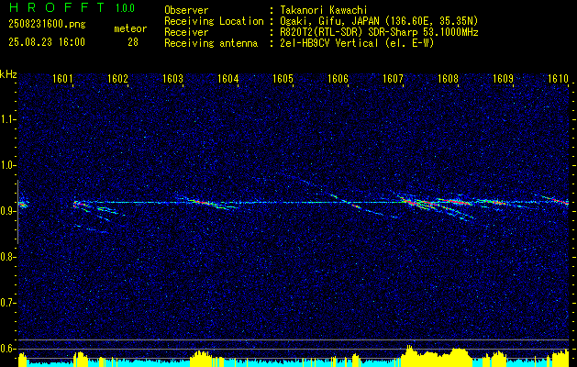Click the filename 2508231600.png

47,25
